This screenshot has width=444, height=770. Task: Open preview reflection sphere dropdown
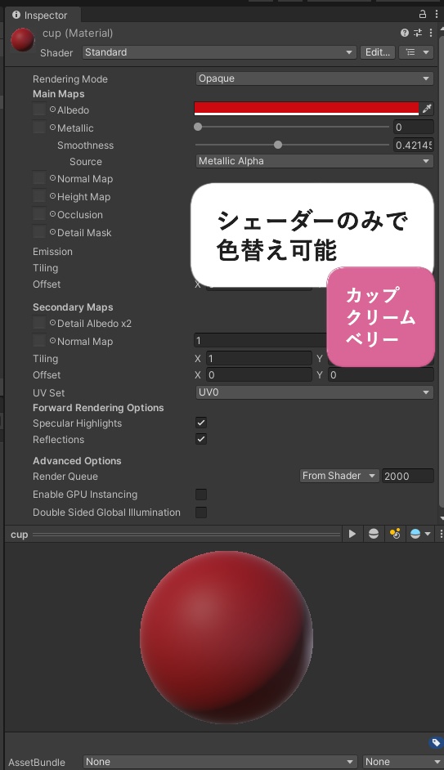pos(420,534)
